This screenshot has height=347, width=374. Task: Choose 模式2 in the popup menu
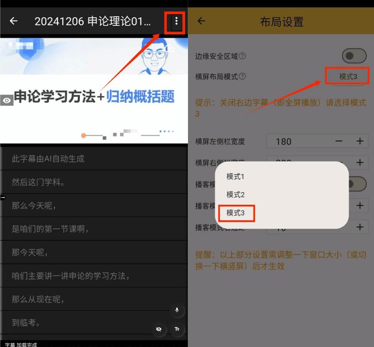[235, 195]
